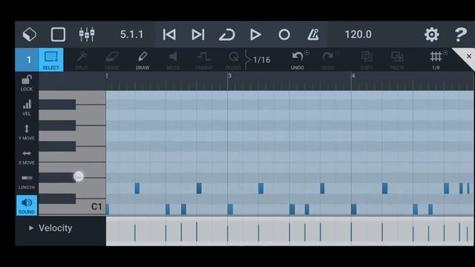Click bar 3 marker on ruler
This screenshot has height=267, width=475.
point(229,76)
